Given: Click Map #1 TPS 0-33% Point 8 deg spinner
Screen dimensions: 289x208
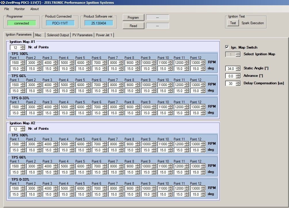Looking at the screenshot, I should pos(137,113).
